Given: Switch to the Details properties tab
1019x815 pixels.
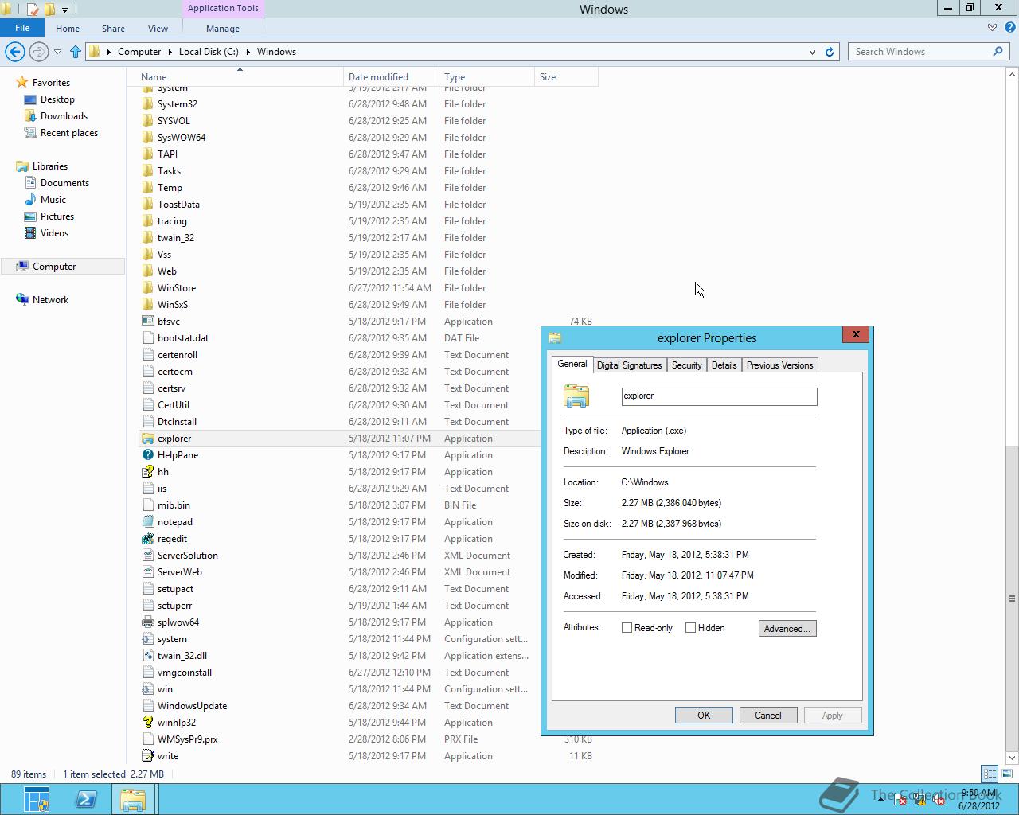Looking at the screenshot, I should 724,365.
